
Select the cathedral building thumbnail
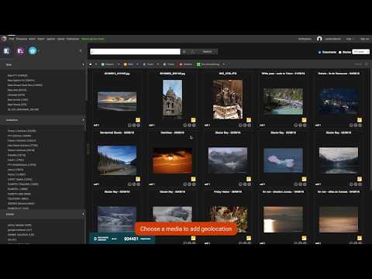(x=172, y=98)
